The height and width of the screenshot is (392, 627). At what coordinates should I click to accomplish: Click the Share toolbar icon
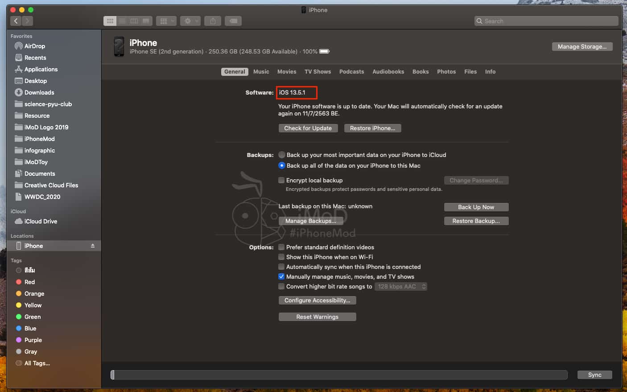(x=213, y=21)
